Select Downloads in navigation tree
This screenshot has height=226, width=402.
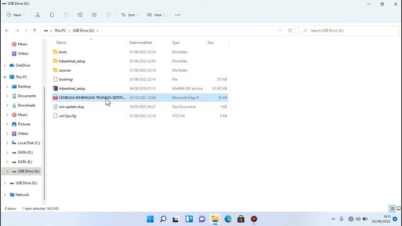pos(26,105)
